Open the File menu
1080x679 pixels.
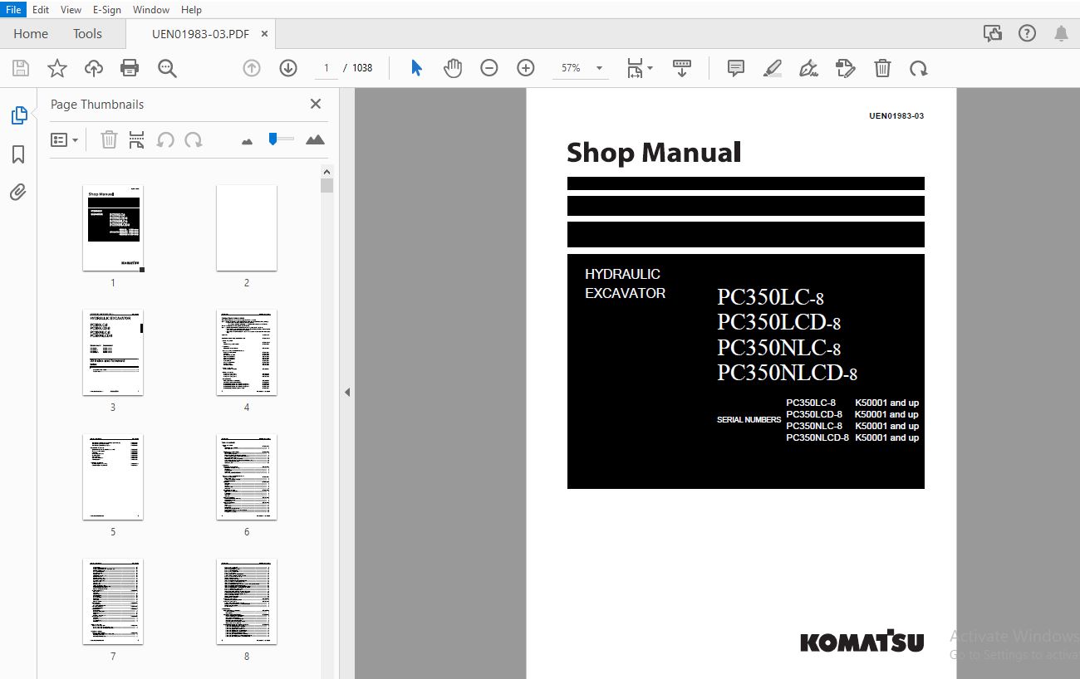point(13,9)
